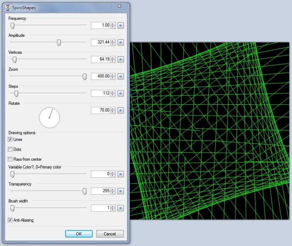Increase Amplitude using the up spinner arrow
The image size is (292, 246).
coord(113,41)
